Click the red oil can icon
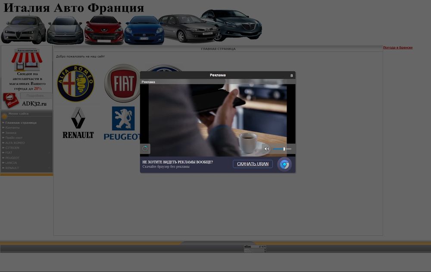The height and width of the screenshot is (272, 431). point(10,100)
